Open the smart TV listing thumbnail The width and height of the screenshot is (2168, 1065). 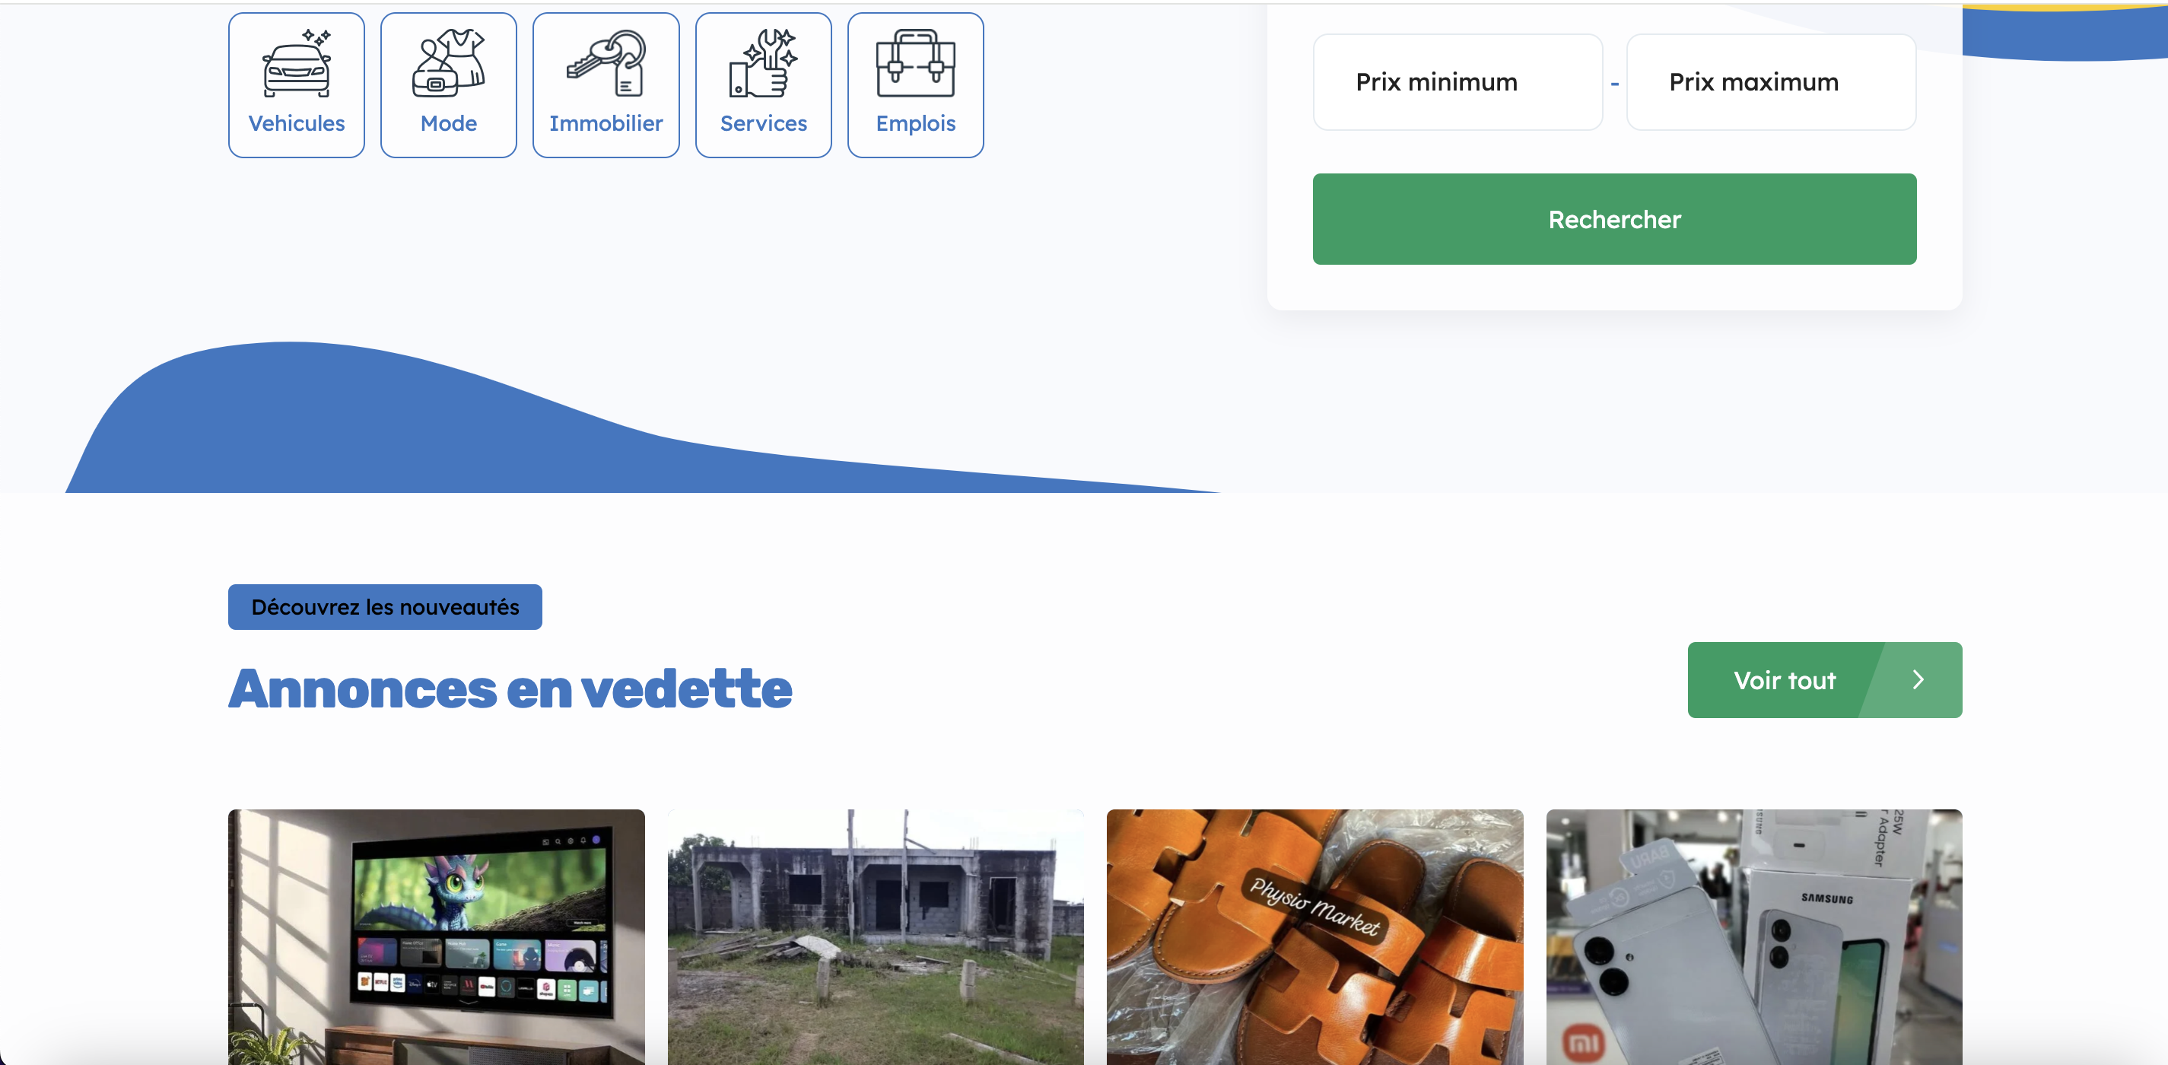coord(436,937)
